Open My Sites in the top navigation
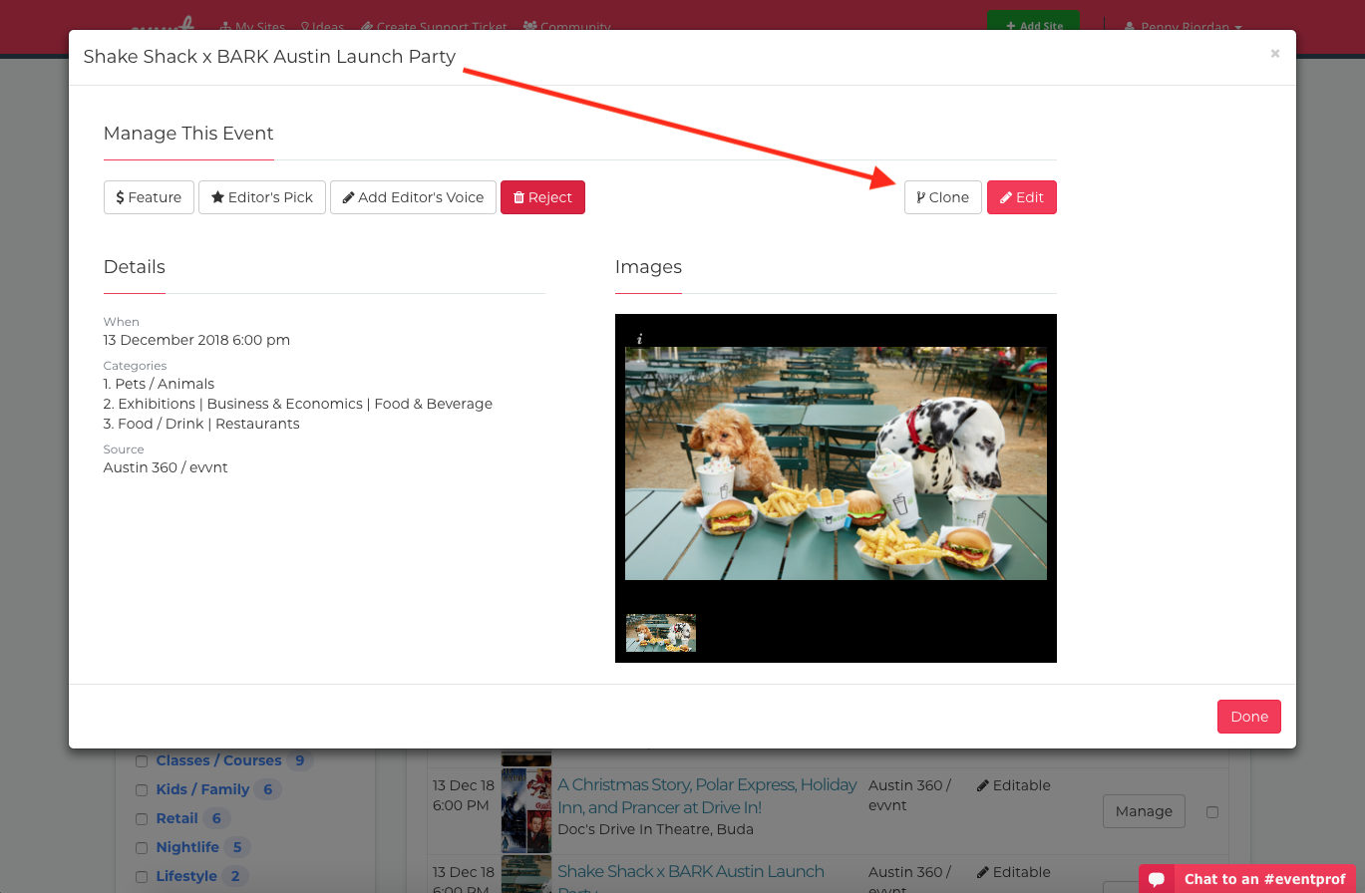The width and height of the screenshot is (1365, 893). click(253, 27)
